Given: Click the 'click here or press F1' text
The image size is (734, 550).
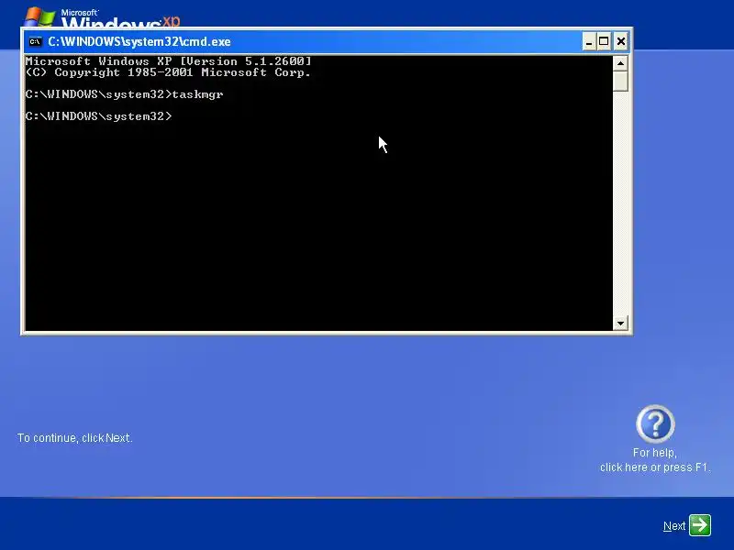Looking at the screenshot, I should 655,467.
